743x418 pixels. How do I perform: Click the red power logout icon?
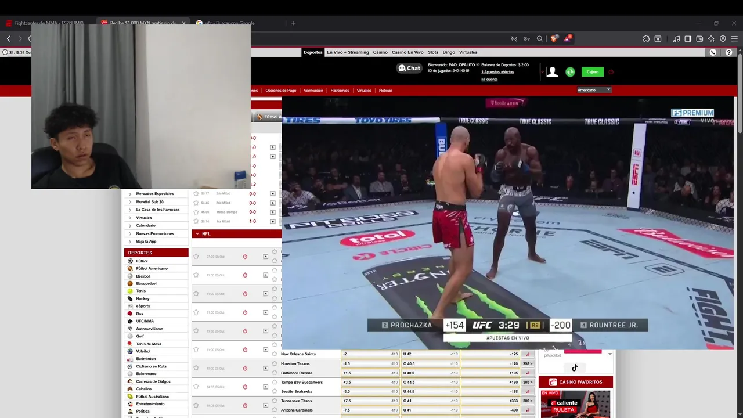coord(611,72)
